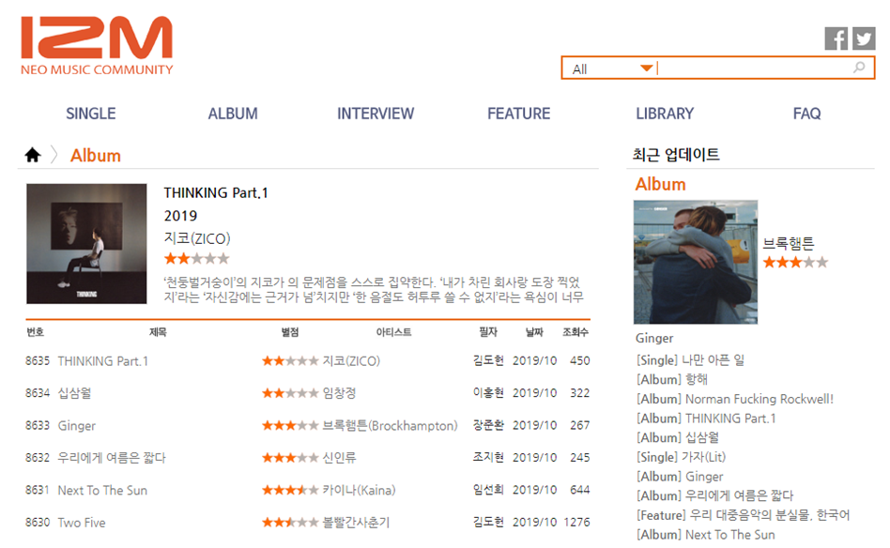Click 브록햄튼 artist name in sidebar
This screenshot has width=890, height=548.
coord(789,243)
